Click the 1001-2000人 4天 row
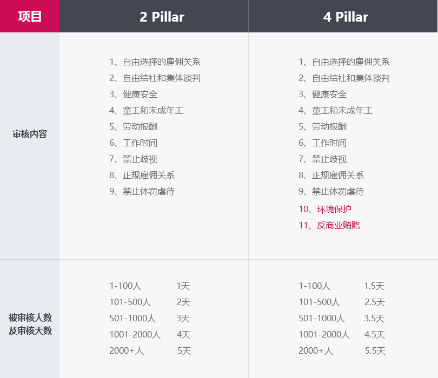 coord(150,335)
